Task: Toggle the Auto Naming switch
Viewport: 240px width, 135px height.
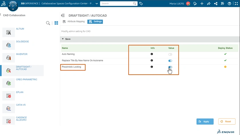Action: tap(170, 54)
